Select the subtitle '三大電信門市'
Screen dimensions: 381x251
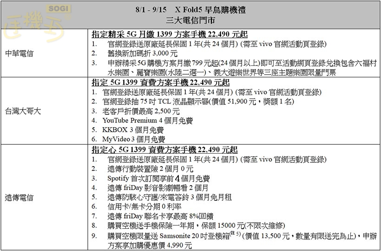coord(190,20)
